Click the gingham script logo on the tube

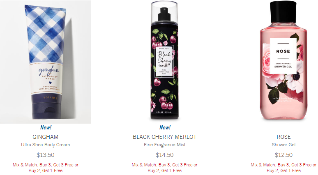49,70
